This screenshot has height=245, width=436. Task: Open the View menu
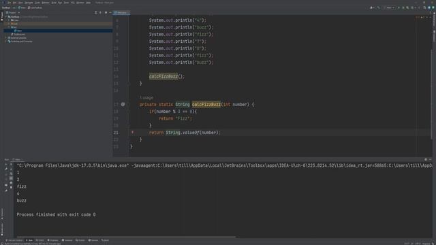20,3
